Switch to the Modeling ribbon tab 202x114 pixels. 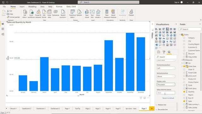pyautogui.click(x=32, y=7)
